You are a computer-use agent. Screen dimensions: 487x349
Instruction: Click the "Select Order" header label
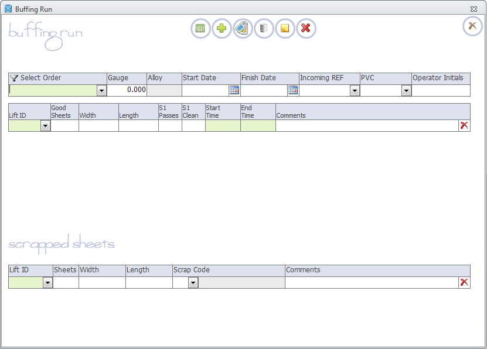40,77
